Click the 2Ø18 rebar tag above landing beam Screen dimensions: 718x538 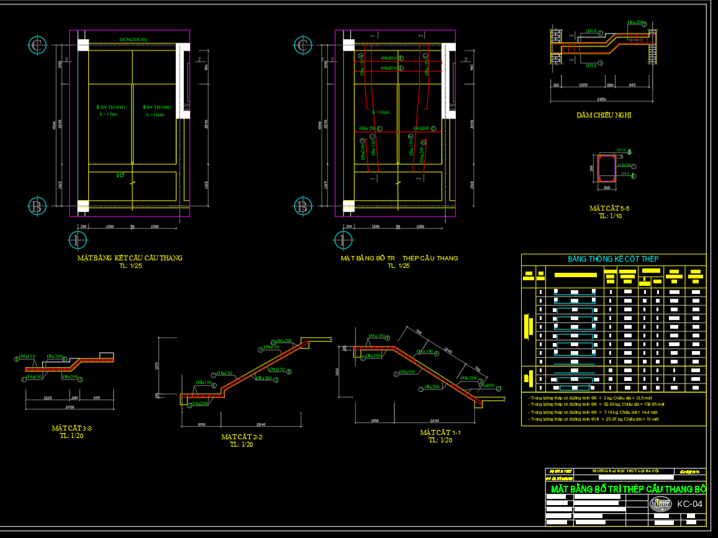pos(591,30)
